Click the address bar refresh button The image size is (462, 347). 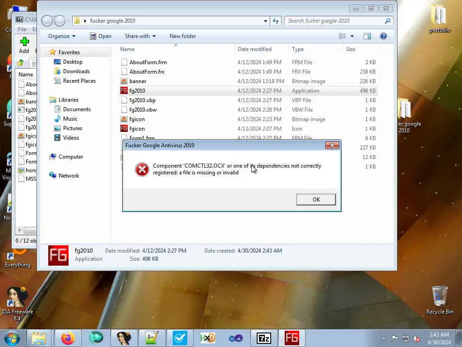pyautogui.click(x=276, y=21)
